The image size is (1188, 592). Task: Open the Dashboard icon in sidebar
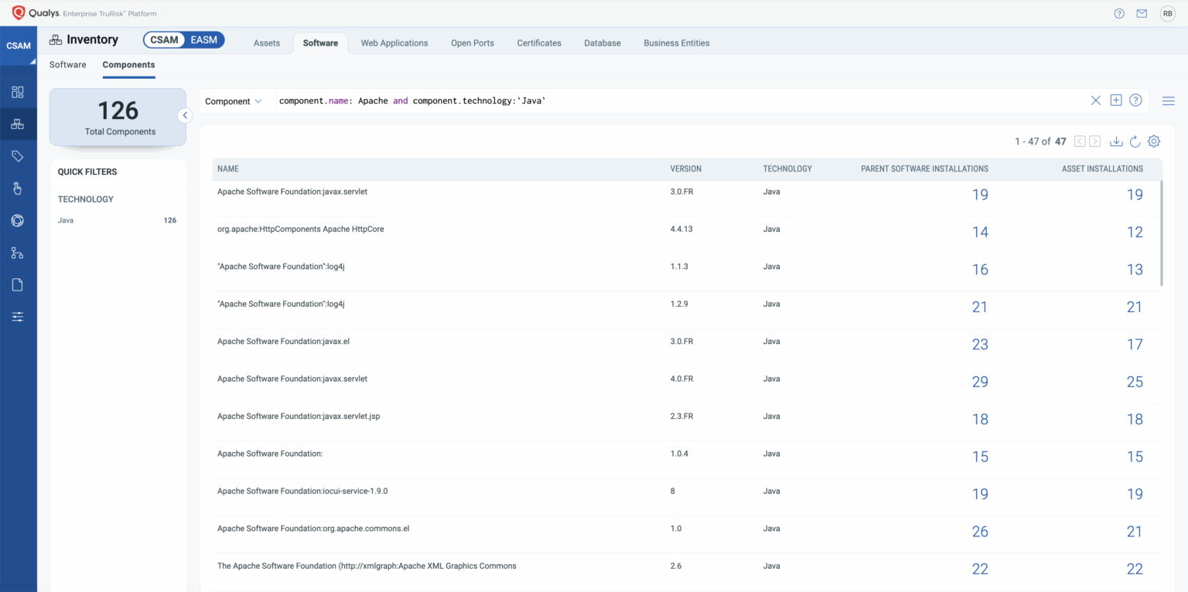click(x=17, y=90)
